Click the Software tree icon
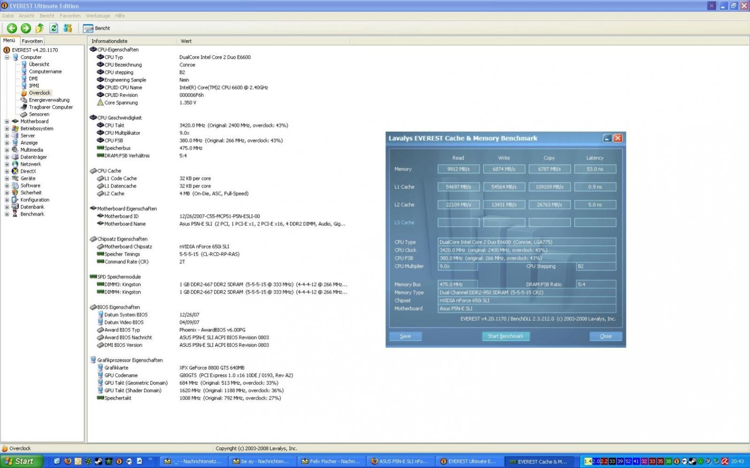 (x=15, y=186)
